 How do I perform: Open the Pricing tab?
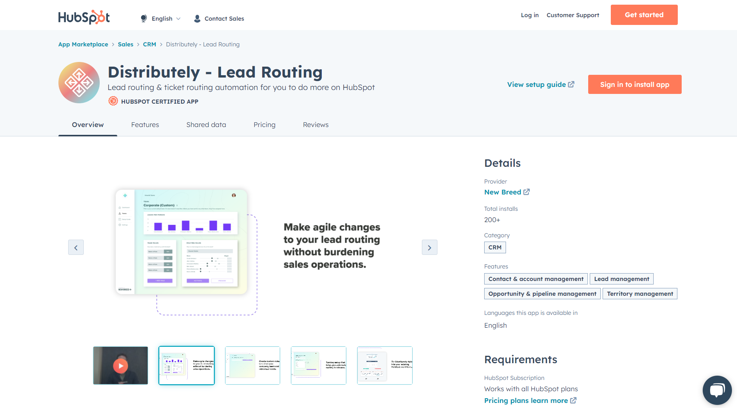point(264,125)
